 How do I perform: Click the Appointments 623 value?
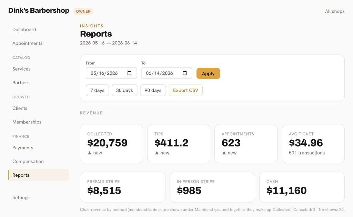point(231,143)
